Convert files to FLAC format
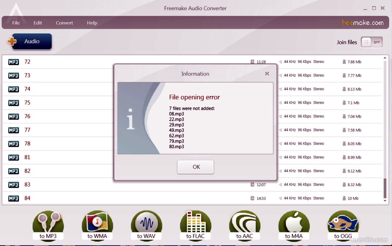392x246 pixels. point(195,225)
